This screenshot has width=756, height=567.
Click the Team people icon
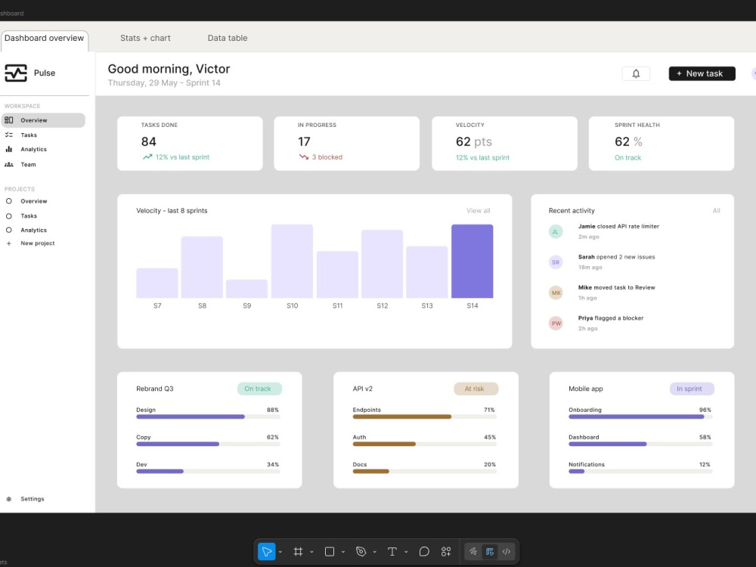pos(8,164)
